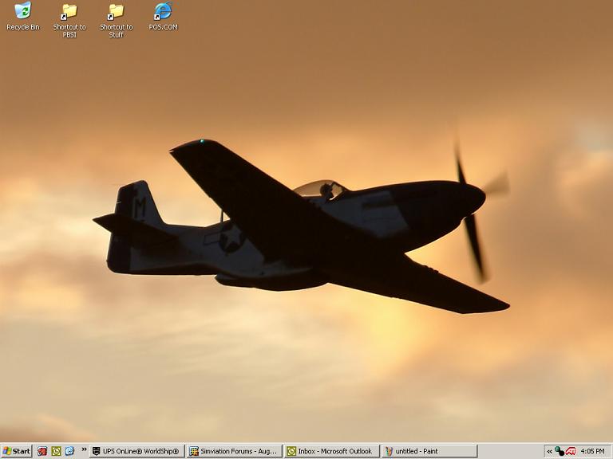613x459 pixels.
Task: Open the Start menu
Action: pyautogui.click(x=17, y=451)
